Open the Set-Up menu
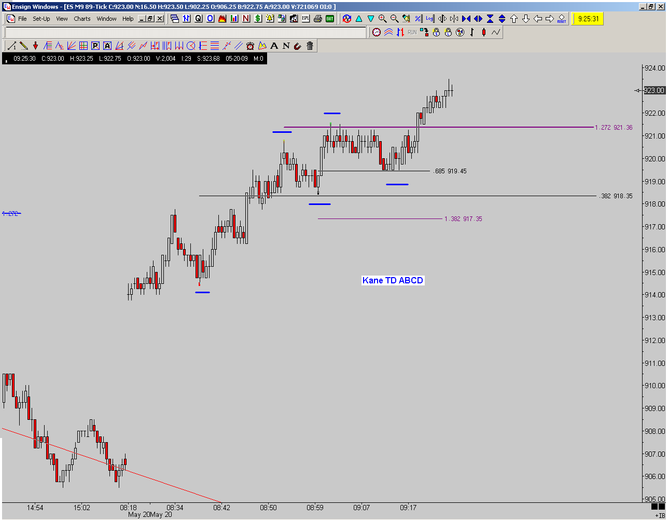This screenshot has width=668, height=520. (41, 19)
